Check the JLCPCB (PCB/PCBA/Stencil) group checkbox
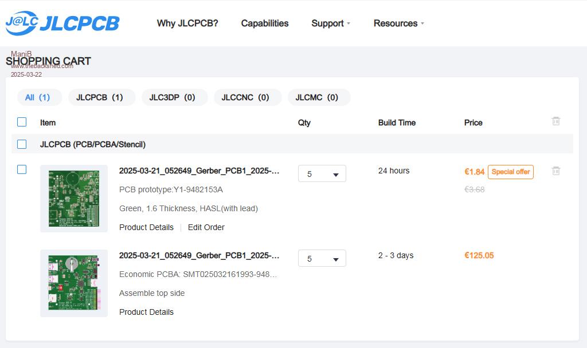 [22, 144]
